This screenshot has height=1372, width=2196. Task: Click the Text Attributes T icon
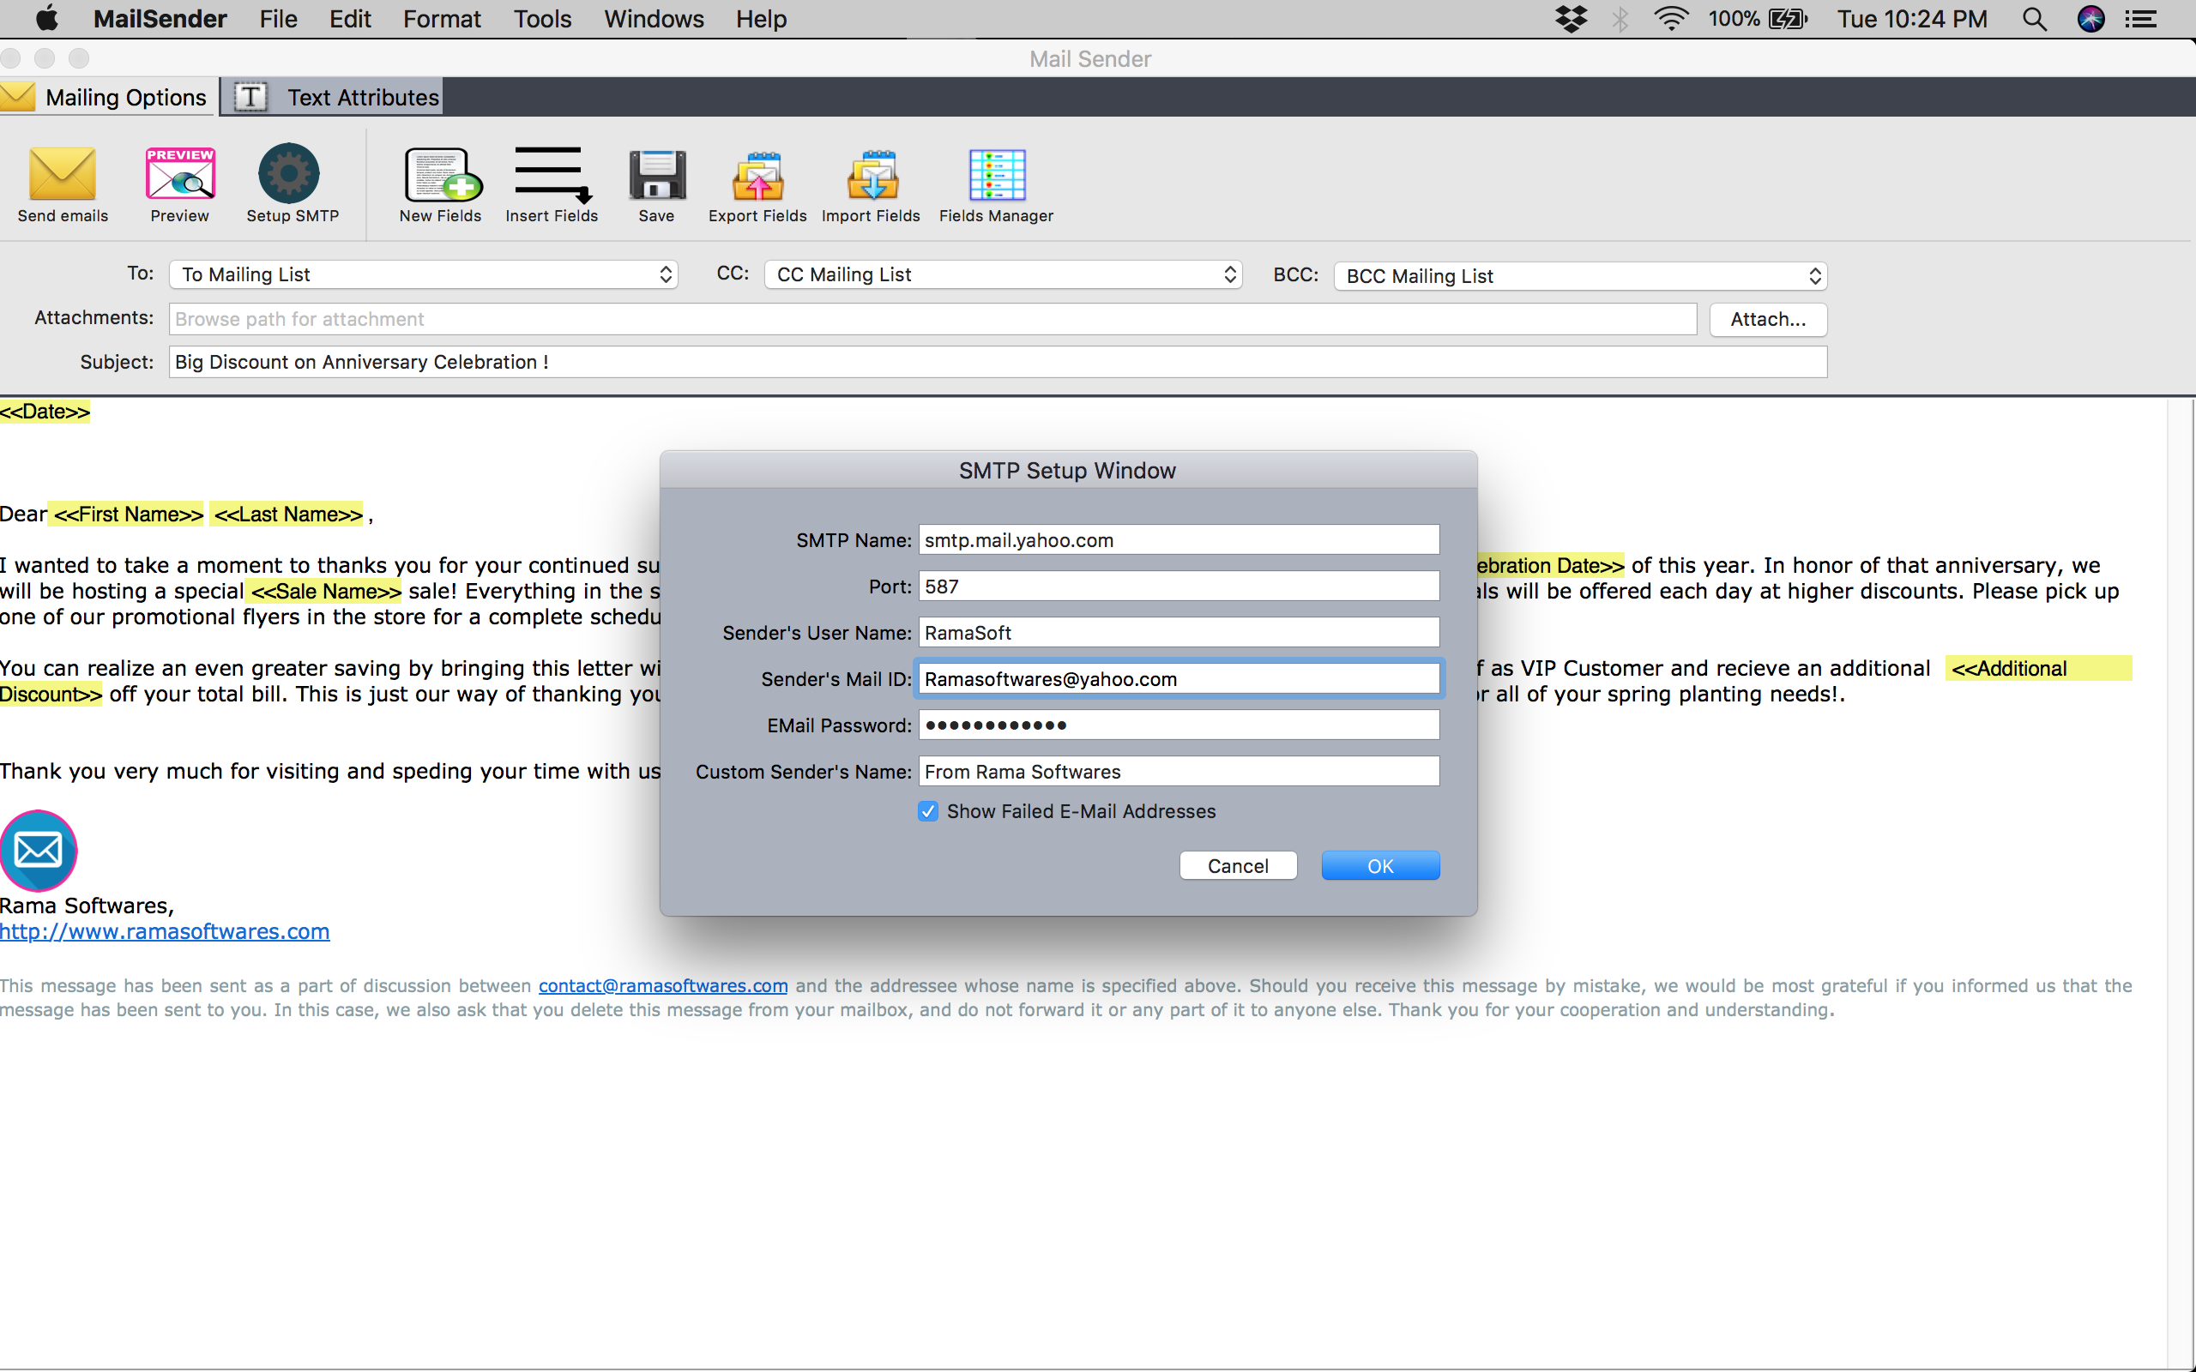point(250,97)
